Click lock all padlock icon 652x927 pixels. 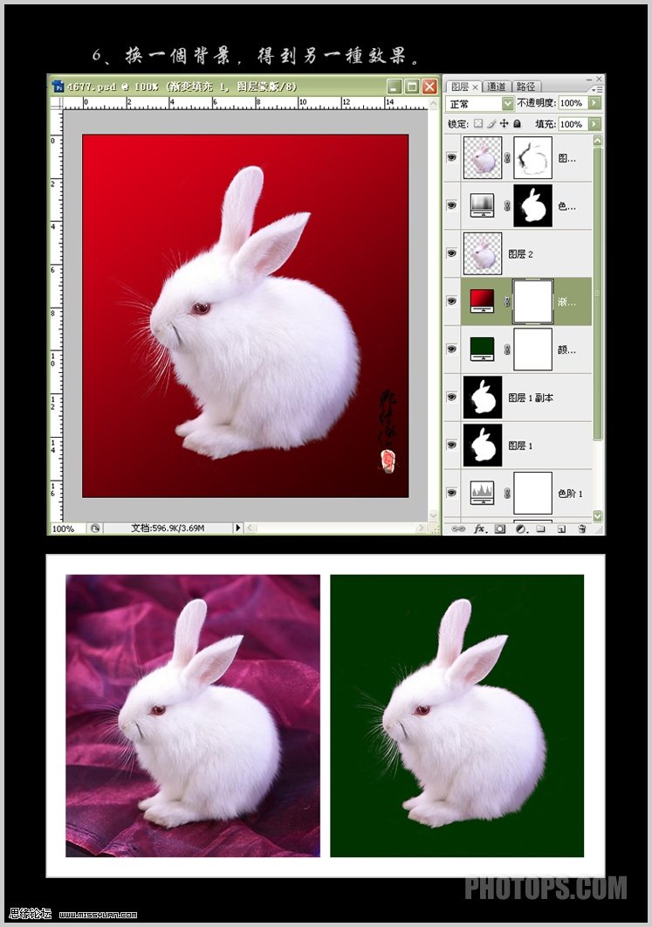coord(517,123)
